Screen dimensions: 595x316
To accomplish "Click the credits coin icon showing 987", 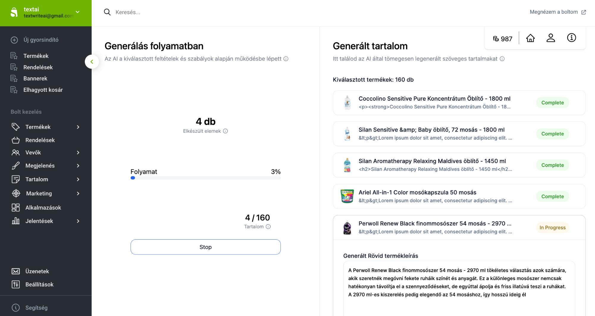I will coord(496,39).
